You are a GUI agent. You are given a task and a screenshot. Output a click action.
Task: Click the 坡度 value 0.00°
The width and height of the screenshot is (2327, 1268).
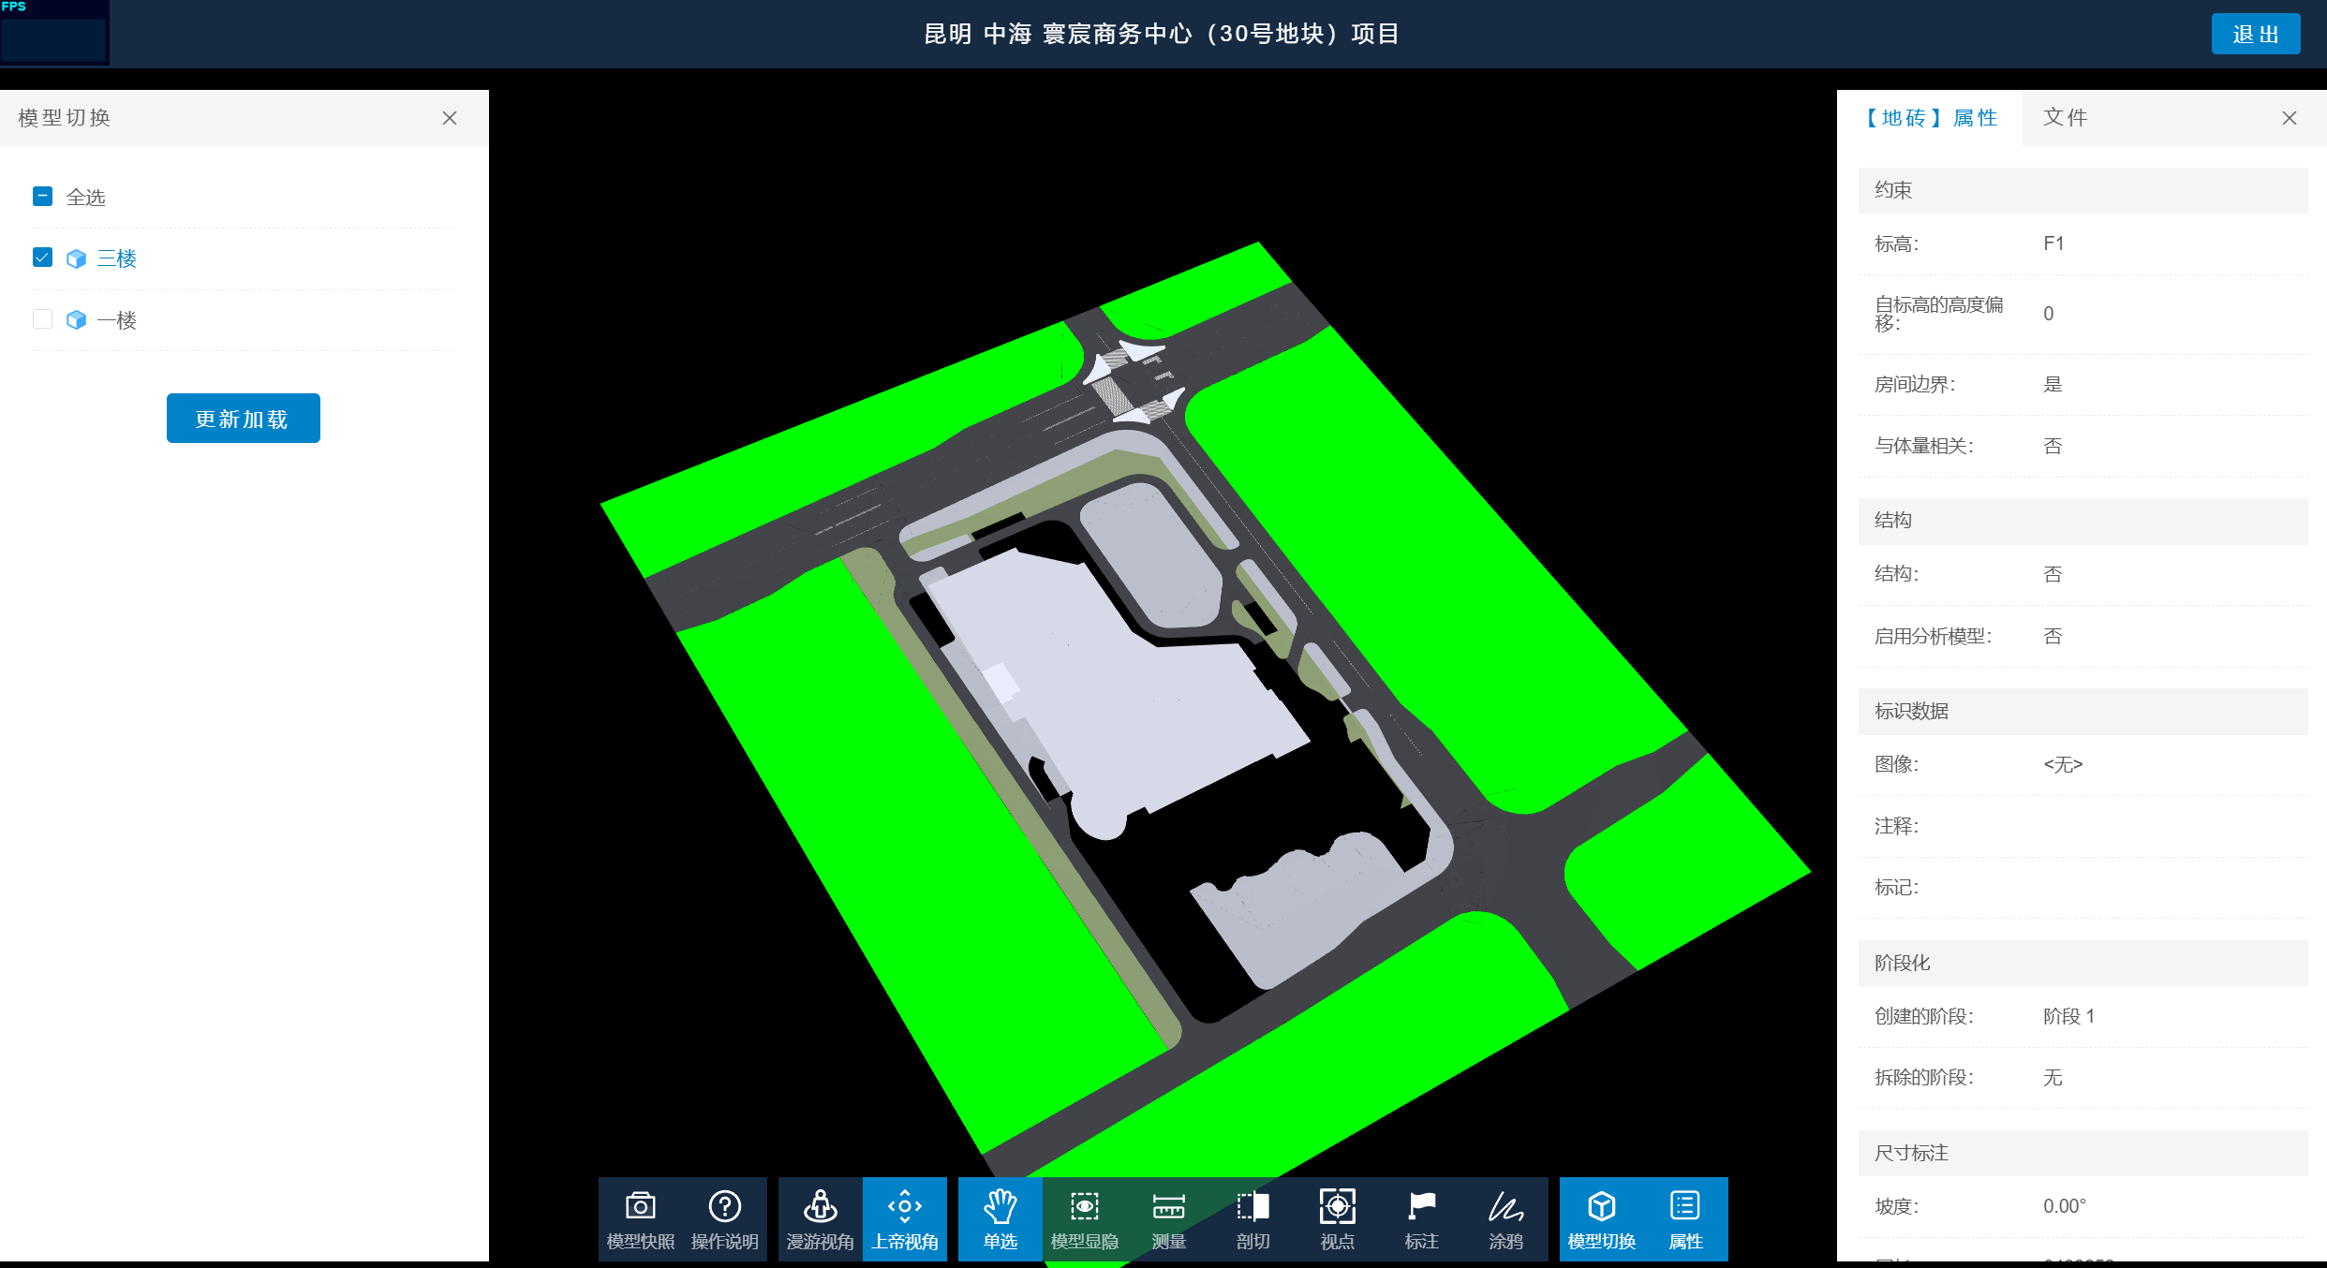[x=2065, y=1206]
